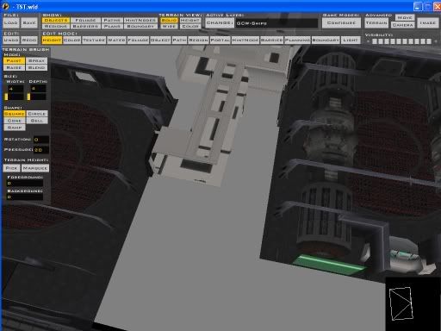Toggle Foliage in the Show group
441x331 pixels.
click(x=85, y=21)
